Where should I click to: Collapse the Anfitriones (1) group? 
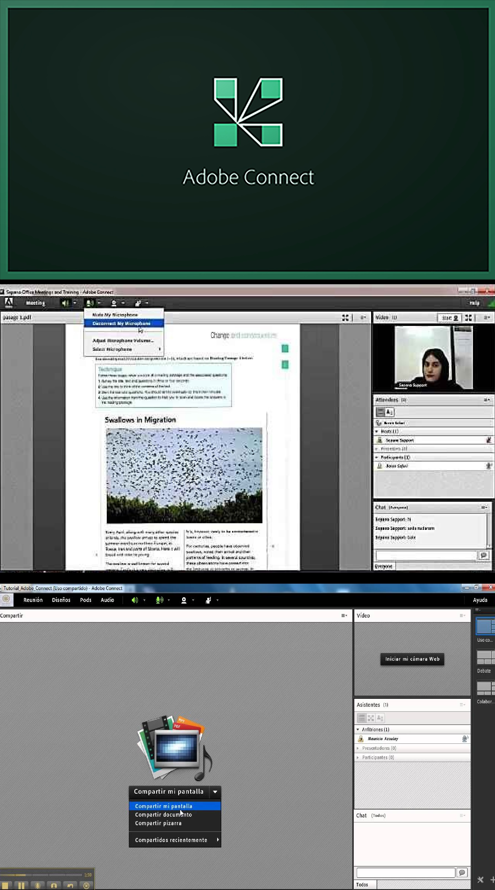358,729
